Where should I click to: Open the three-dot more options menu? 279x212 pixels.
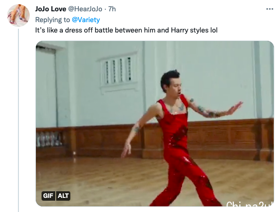click(270, 9)
